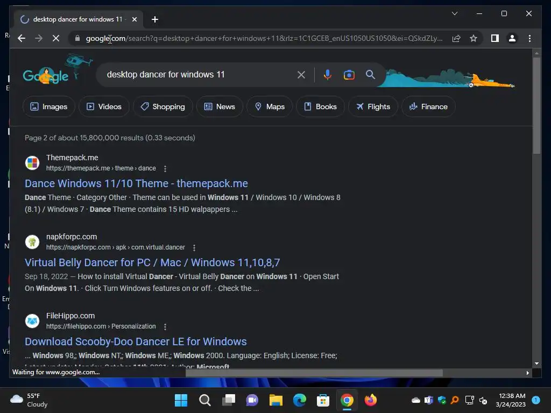Viewport: 551px width, 413px height.
Task: Open Virtual Belly Dancer for PC link
Action: click(x=152, y=262)
